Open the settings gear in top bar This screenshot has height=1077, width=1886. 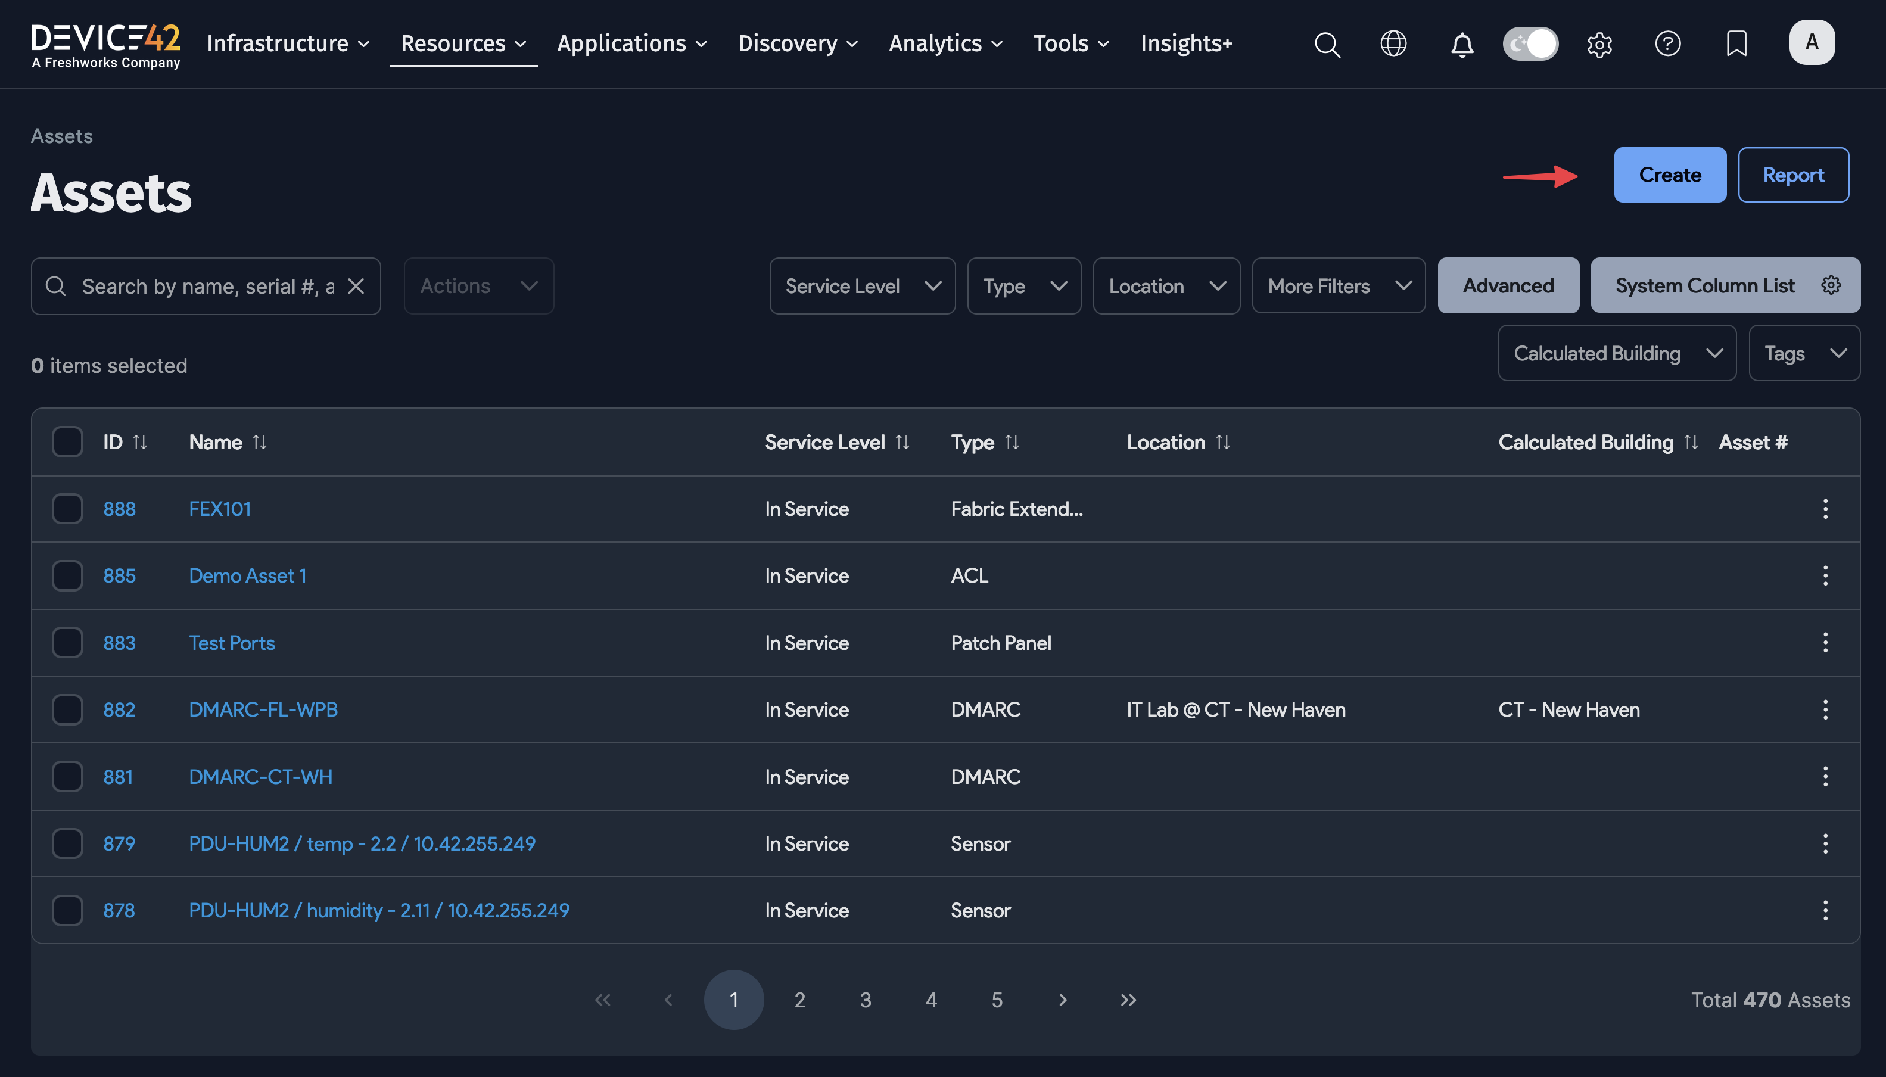point(1600,45)
